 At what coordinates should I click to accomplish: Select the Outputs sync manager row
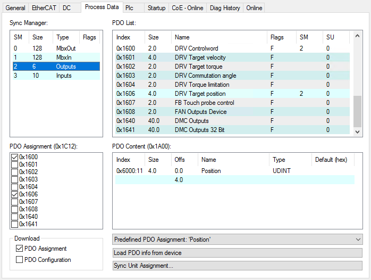pyautogui.click(x=56, y=67)
